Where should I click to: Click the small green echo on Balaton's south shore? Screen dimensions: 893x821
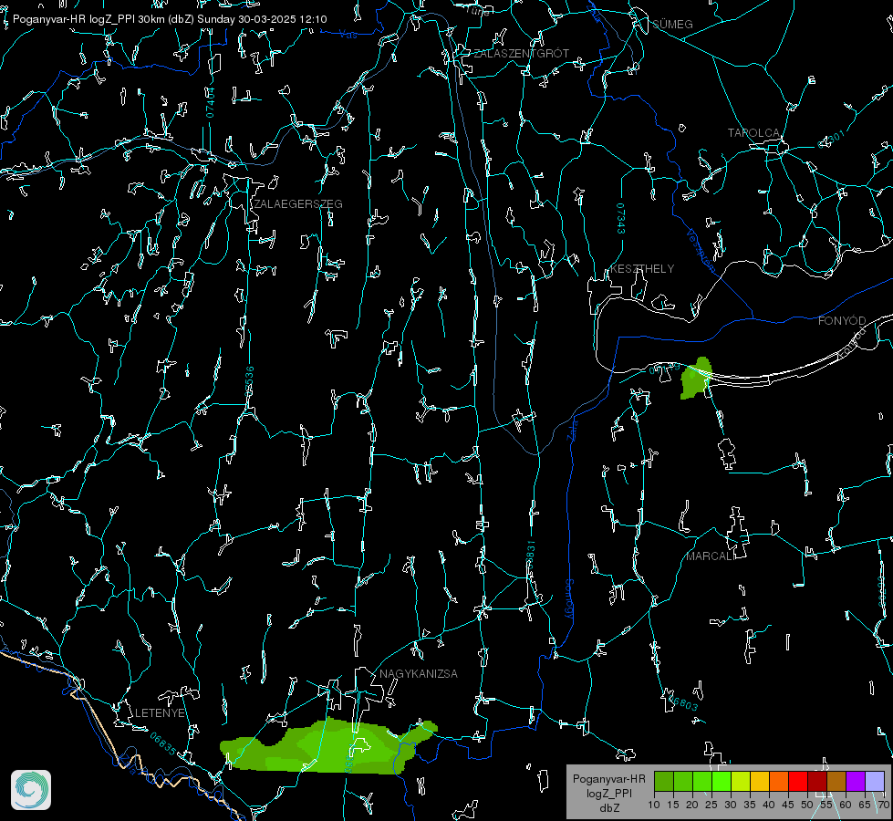point(696,379)
